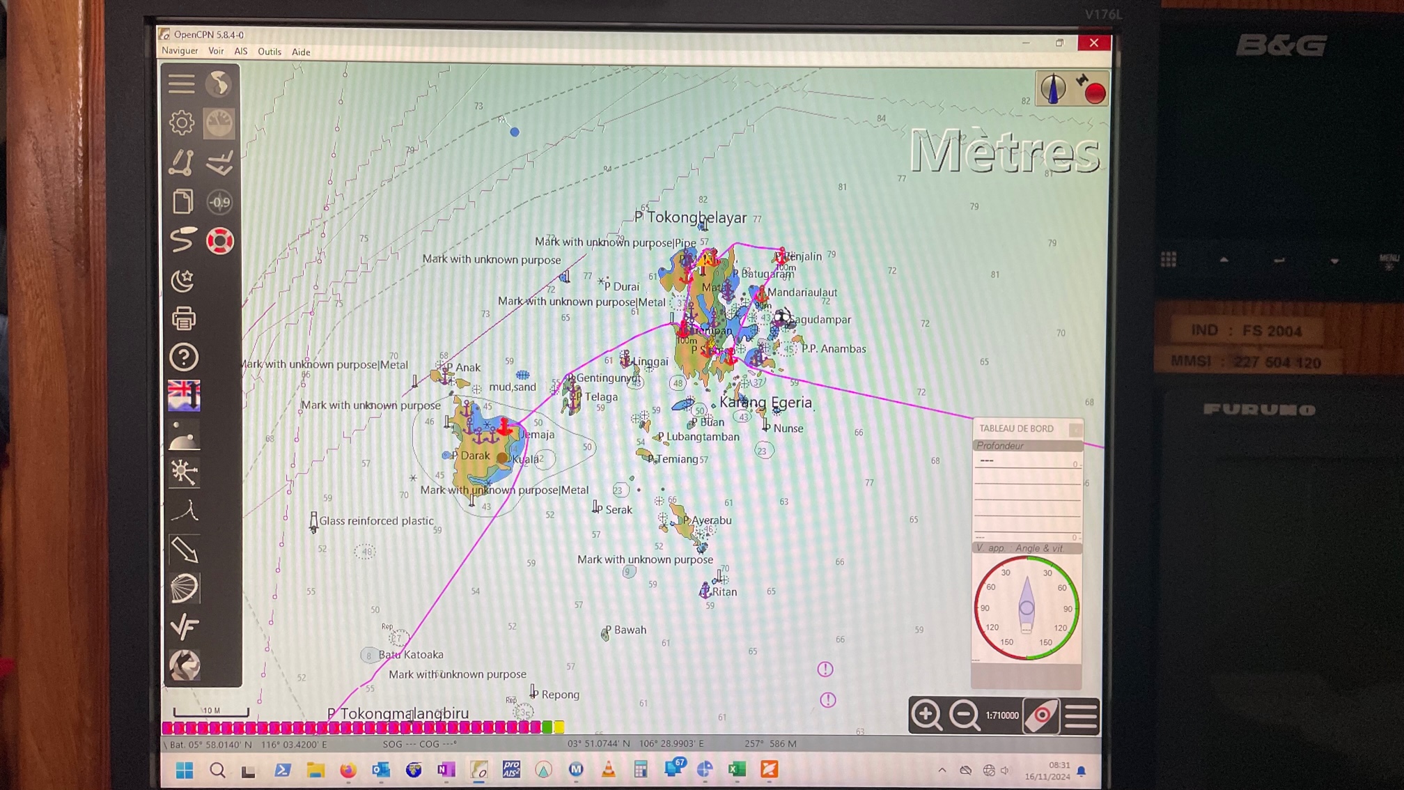Click the curved line polar plugin icon
The image size is (1404, 790).
[184, 512]
